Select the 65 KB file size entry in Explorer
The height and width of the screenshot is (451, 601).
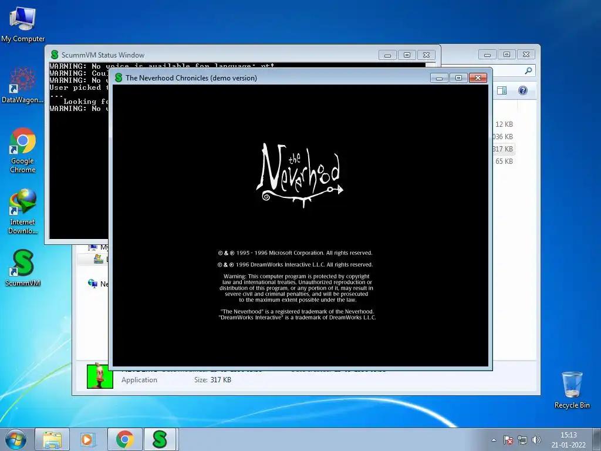tap(504, 161)
